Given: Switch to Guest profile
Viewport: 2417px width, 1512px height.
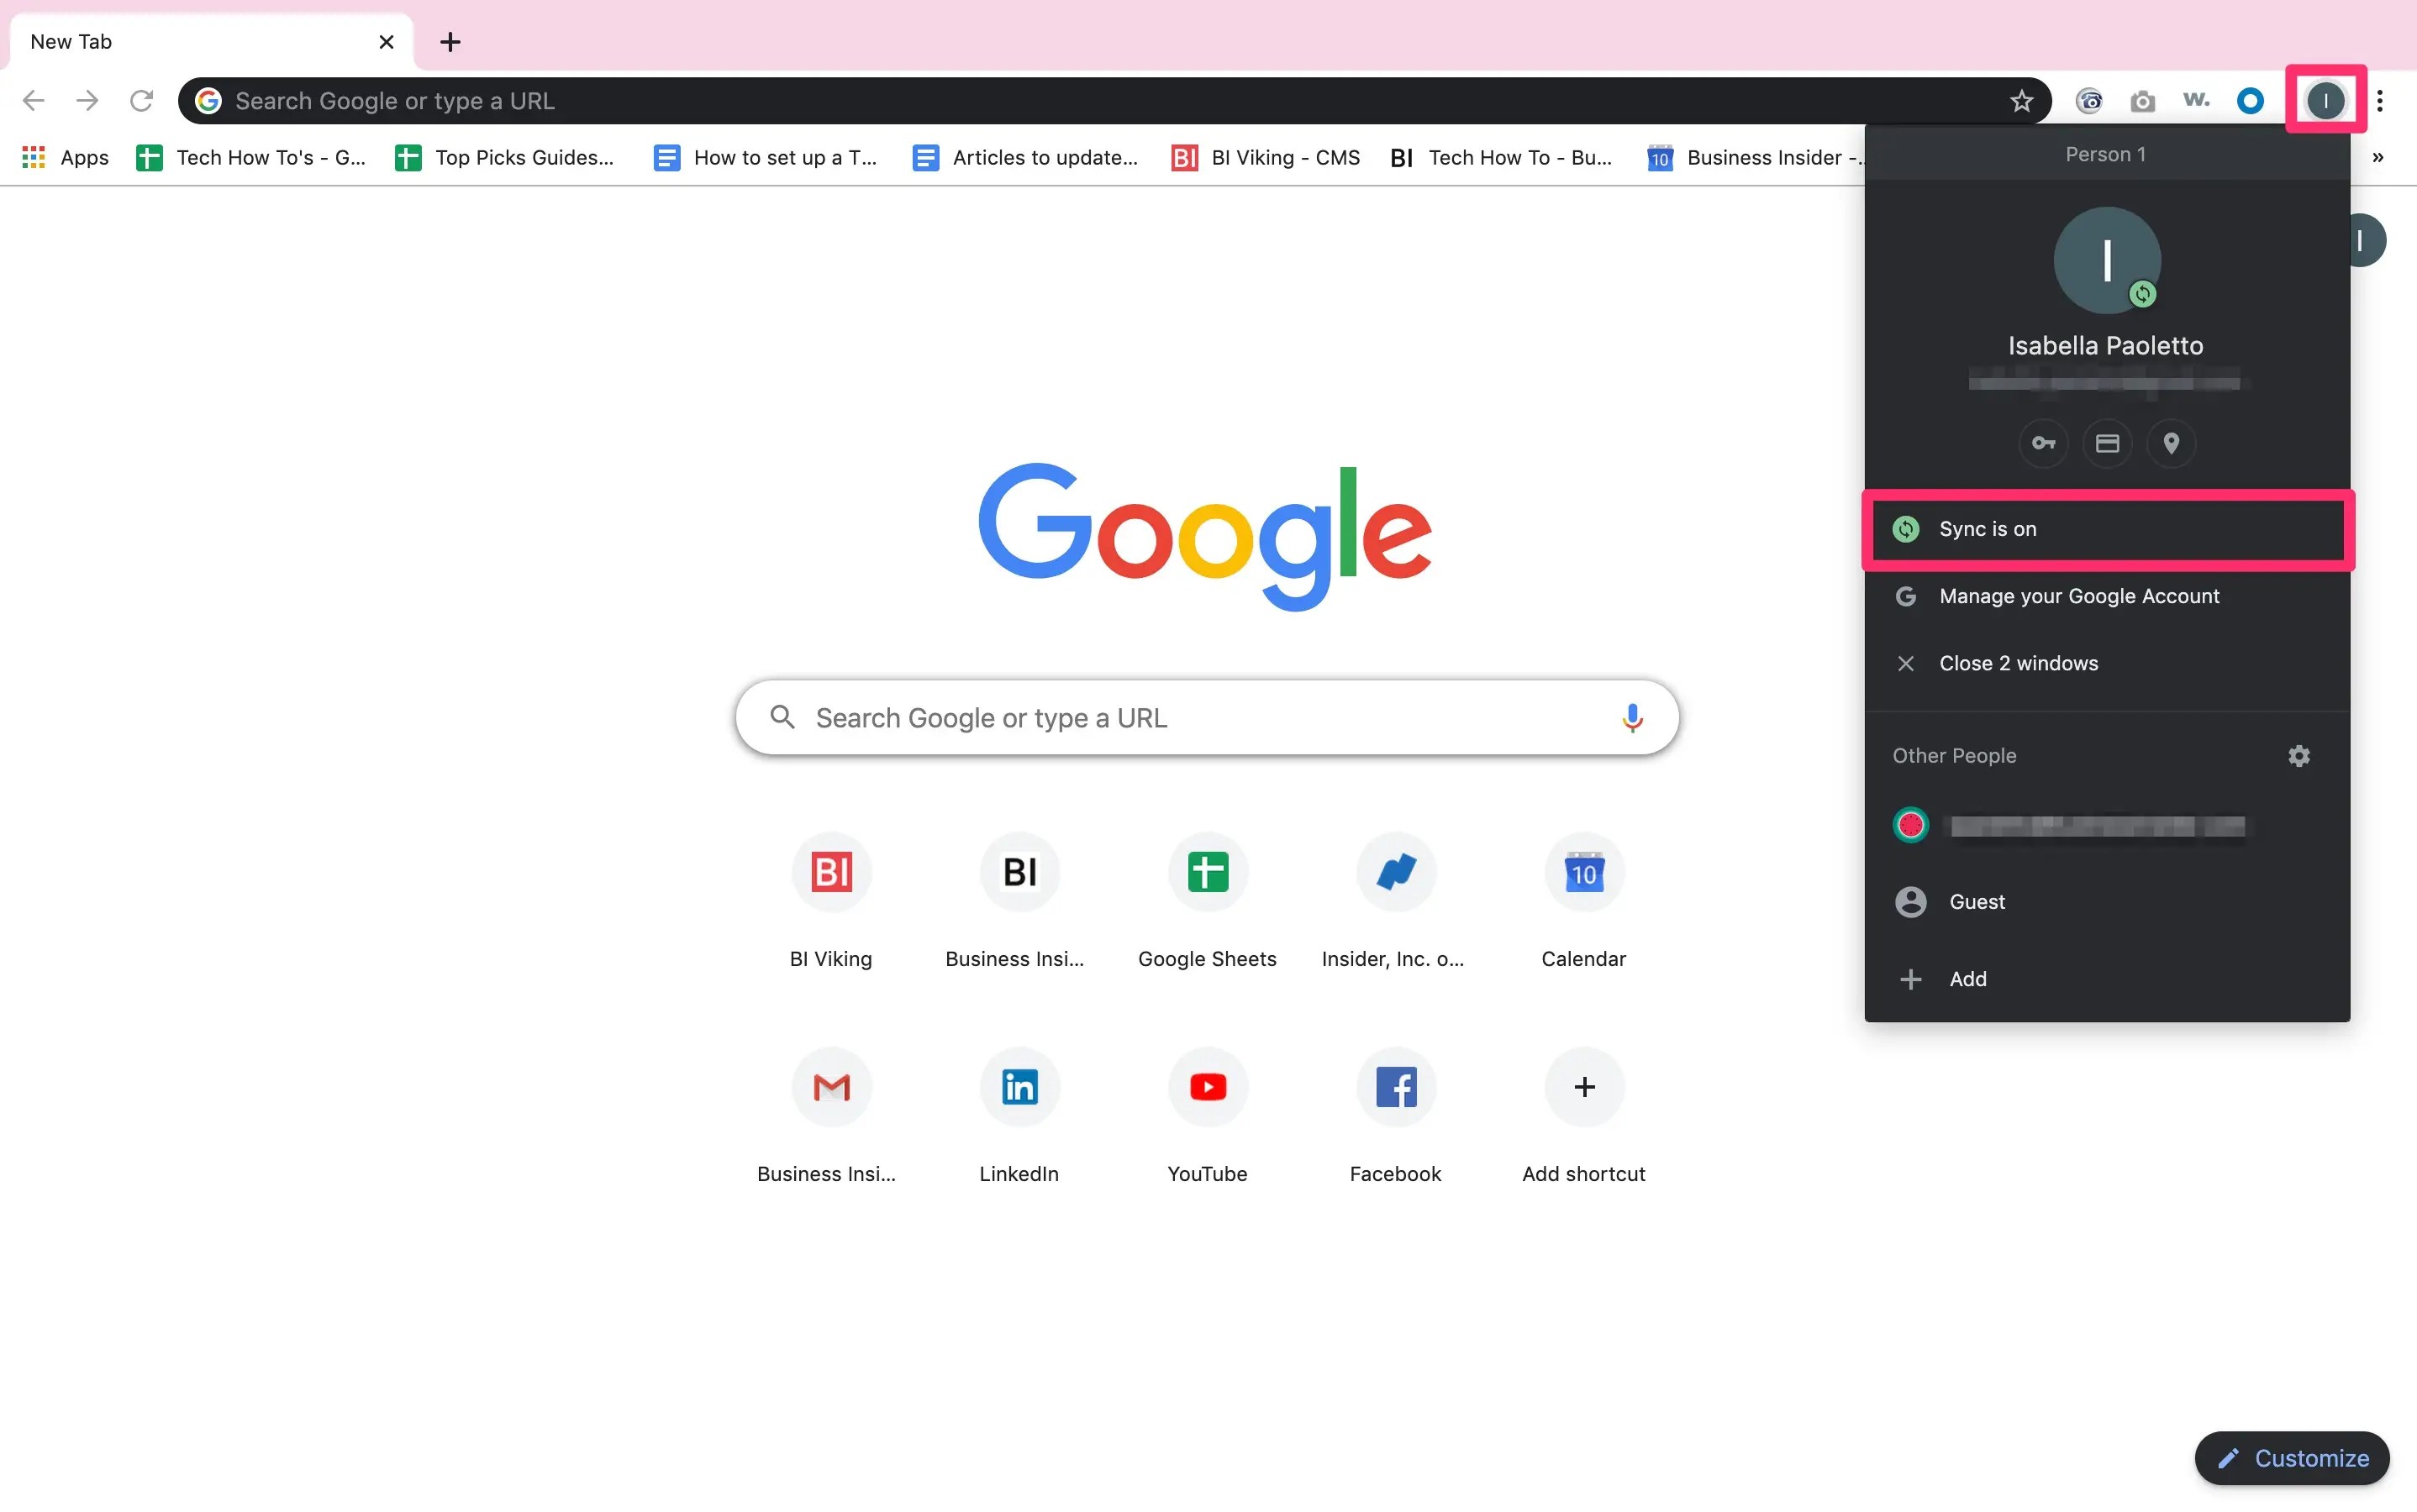Looking at the screenshot, I should tap(1976, 902).
